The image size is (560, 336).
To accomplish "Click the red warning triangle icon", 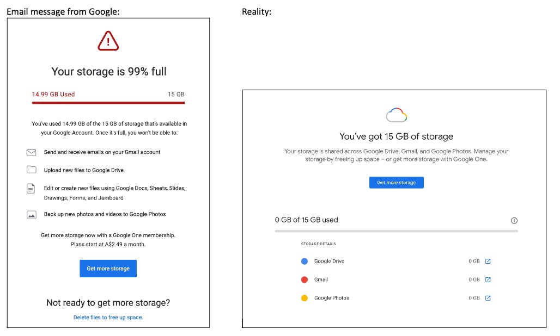I will click(x=108, y=41).
